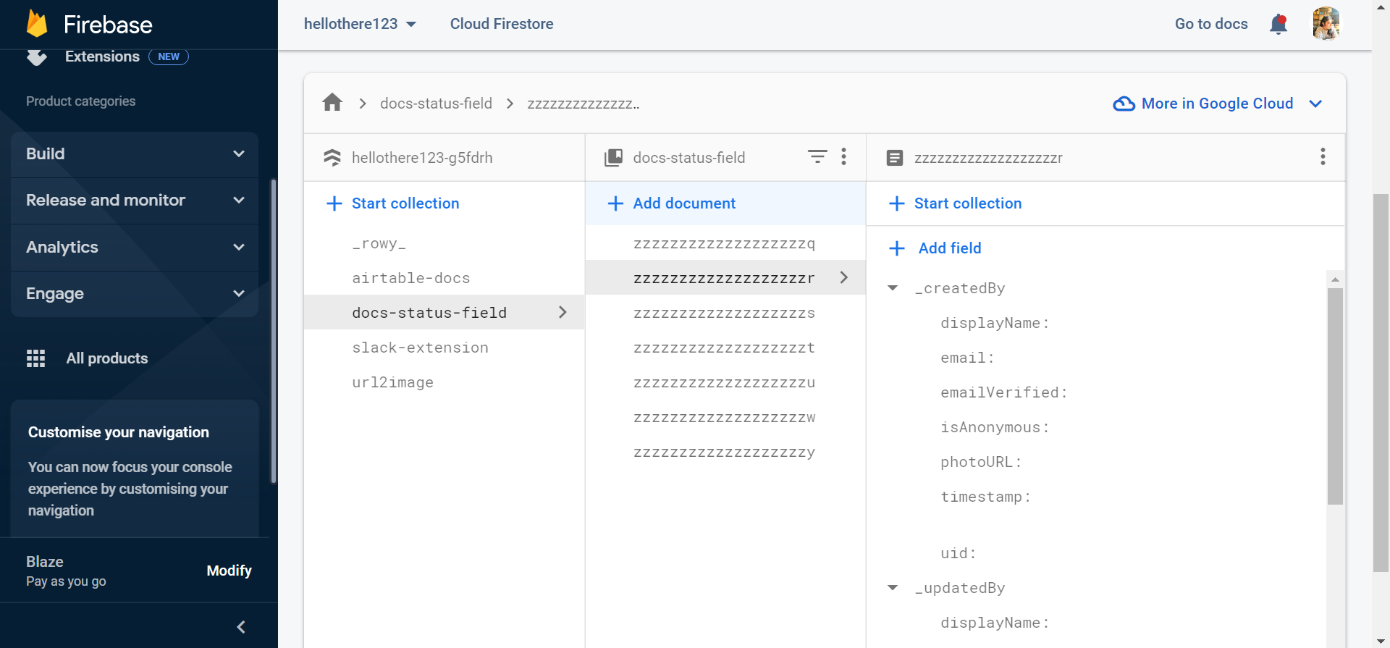Click the Go to docs link
This screenshot has width=1390, height=648.
tap(1210, 24)
